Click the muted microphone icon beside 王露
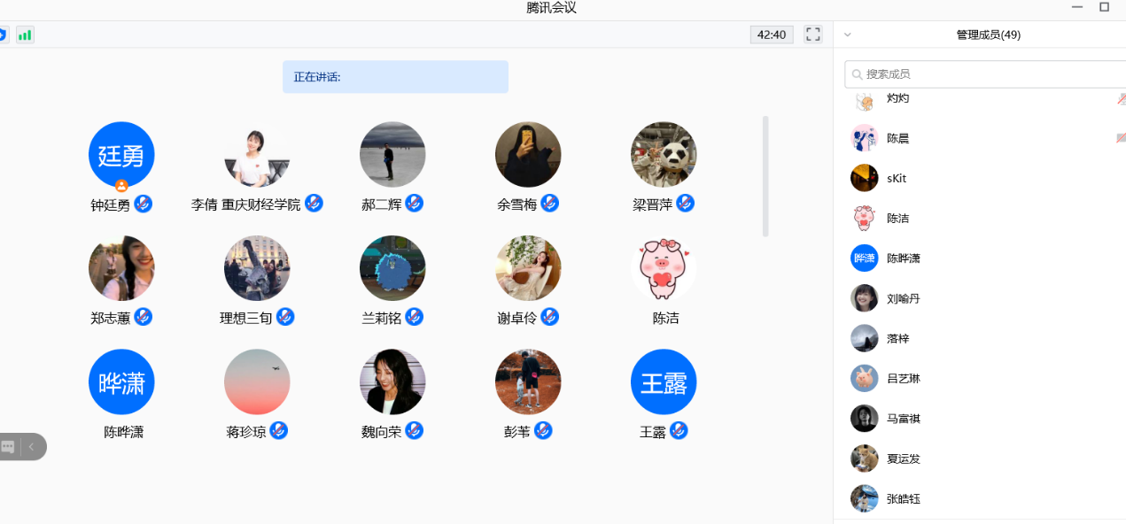This screenshot has height=524, width=1126. click(679, 431)
